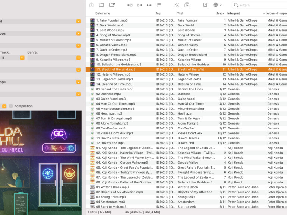Sort by the Tag column header
This screenshot has width=287, height=215.
point(158,13)
